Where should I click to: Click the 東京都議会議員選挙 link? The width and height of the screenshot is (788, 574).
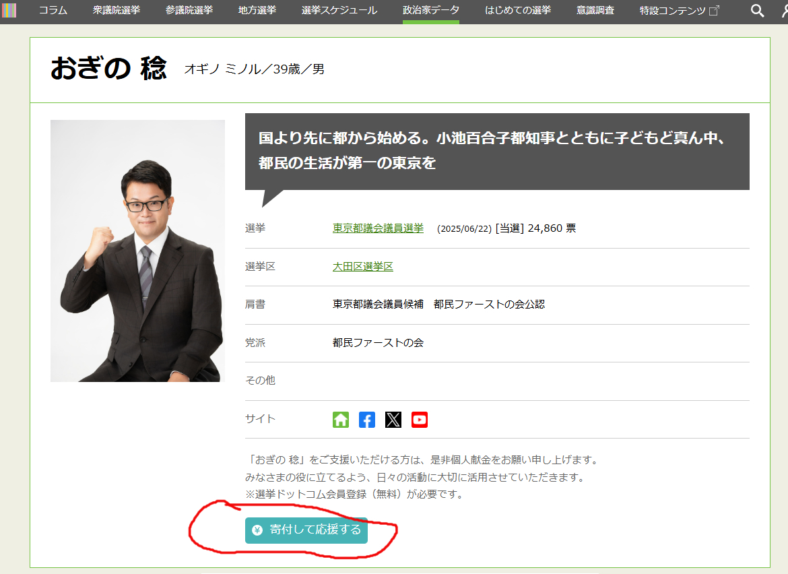(x=378, y=228)
